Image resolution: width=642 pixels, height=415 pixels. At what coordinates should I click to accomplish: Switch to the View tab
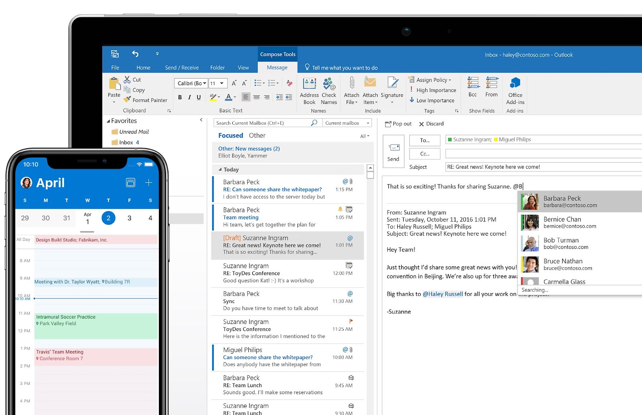pyautogui.click(x=243, y=67)
